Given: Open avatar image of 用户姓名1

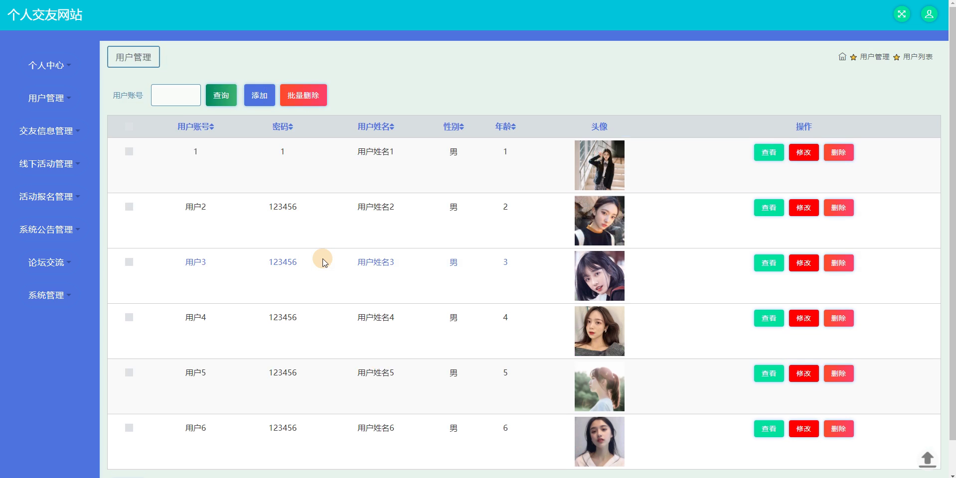Looking at the screenshot, I should [600, 165].
